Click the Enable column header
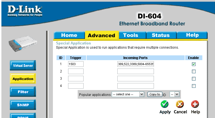Viewport: 215px width, 118px height. coord(193,58)
